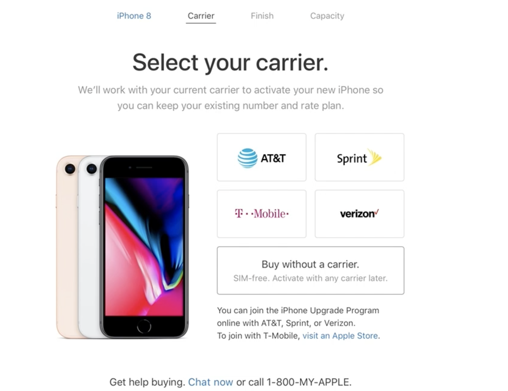Image resolution: width=508 pixels, height=391 pixels.
Task: Click the pink T-Mobile T logo
Action: click(x=239, y=214)
